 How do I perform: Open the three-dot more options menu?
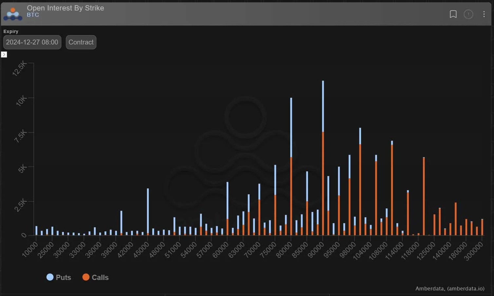coord(484,14)
